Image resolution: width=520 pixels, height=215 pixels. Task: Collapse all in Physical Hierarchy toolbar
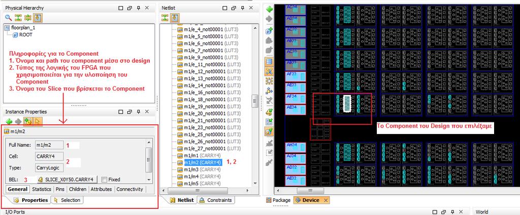click(18, 18)
